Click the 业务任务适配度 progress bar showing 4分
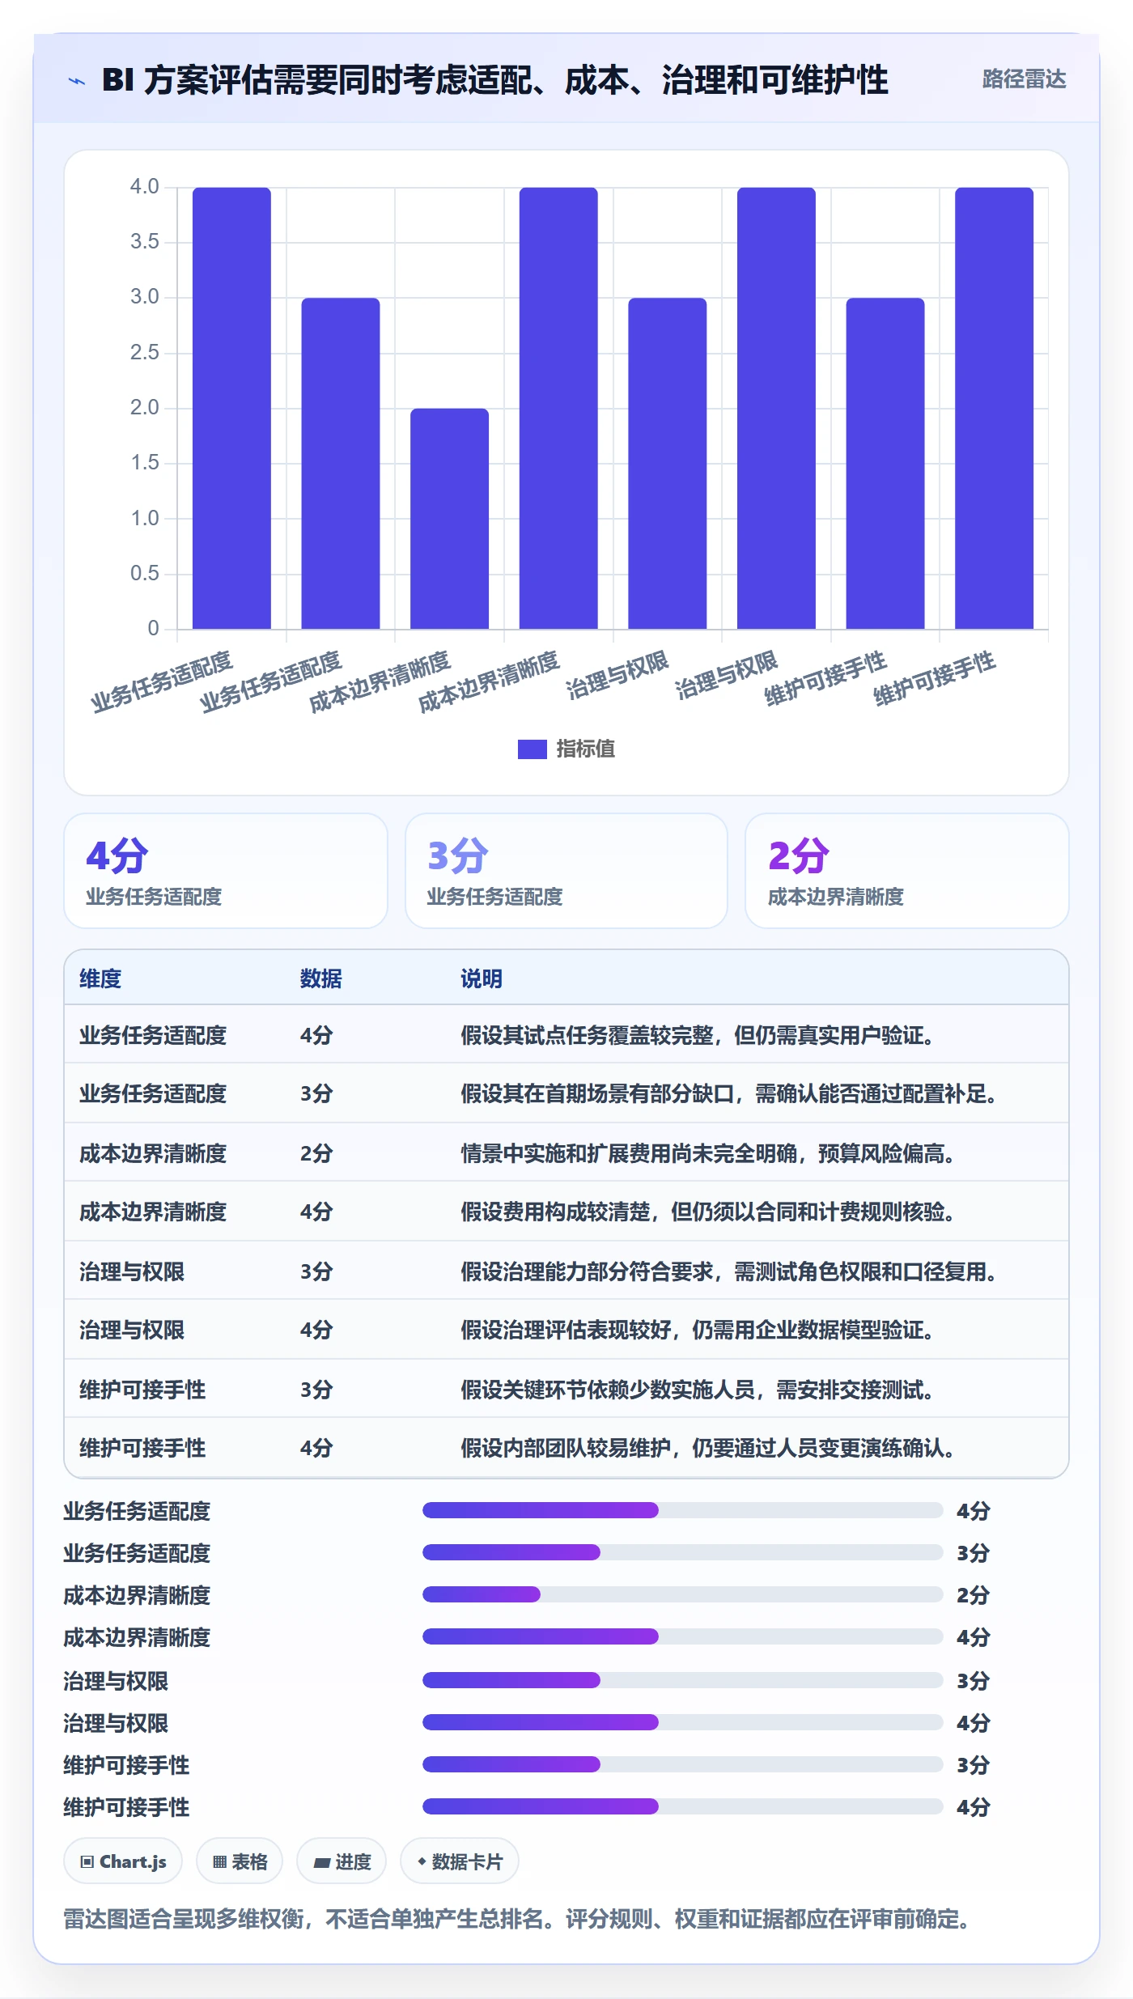Screen dimensions: 1133x1999 pos(682,1510)
